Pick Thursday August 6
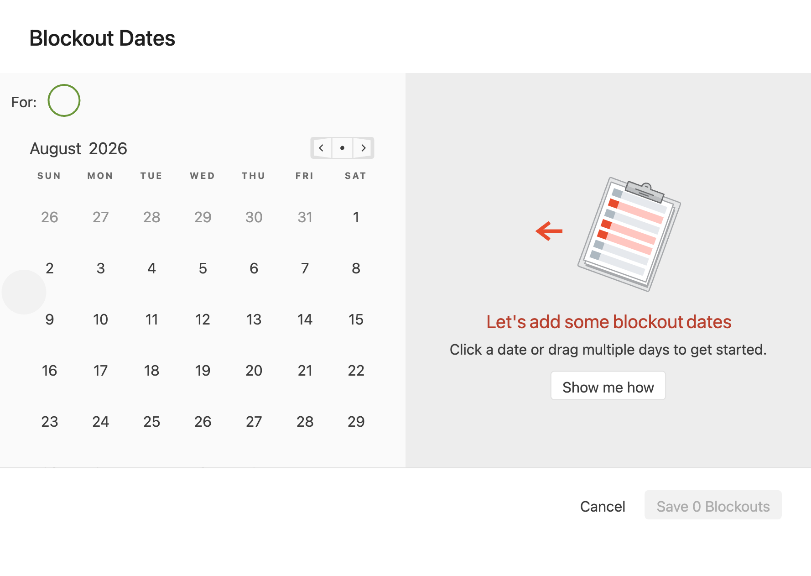Viewport: 811px width, 576px height. tap(254, 268)
